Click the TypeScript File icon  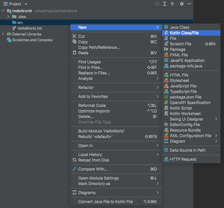coord(166,92)
